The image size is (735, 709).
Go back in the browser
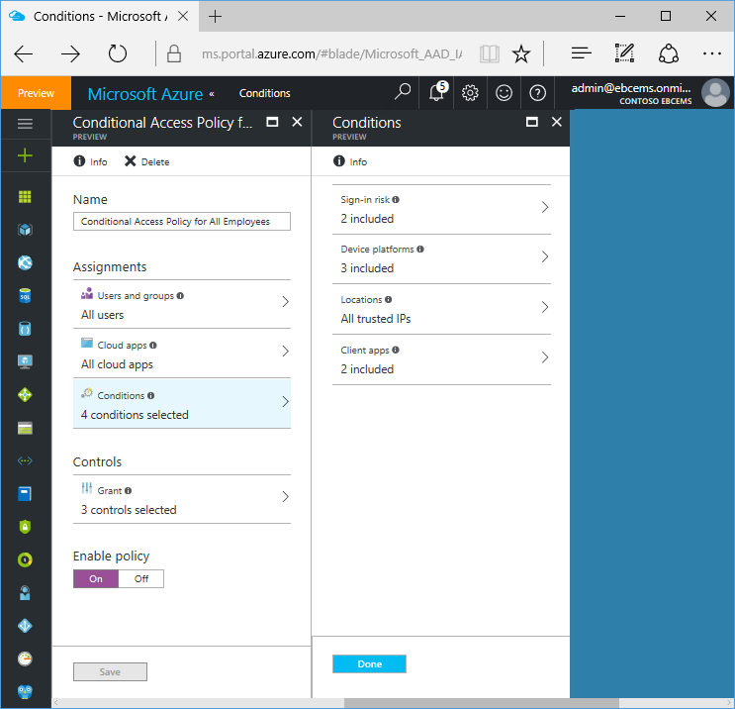pos(24,53)
